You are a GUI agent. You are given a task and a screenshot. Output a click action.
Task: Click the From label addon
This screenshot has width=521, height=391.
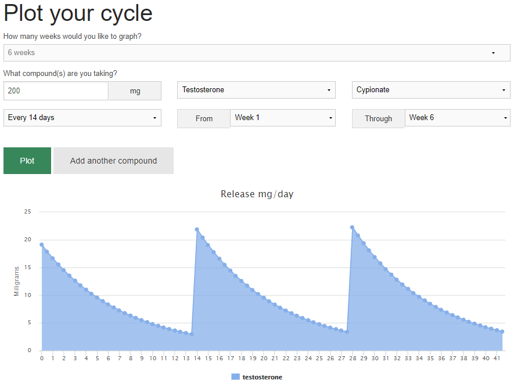(204, 118)
